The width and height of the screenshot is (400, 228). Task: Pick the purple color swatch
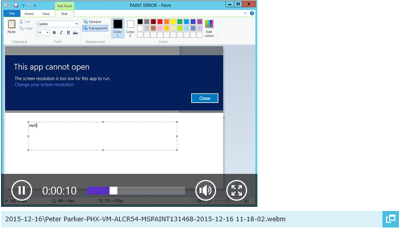tap(200, 22)
